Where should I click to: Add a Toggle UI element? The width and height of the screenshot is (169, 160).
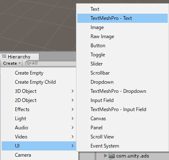(x=122, y=55)
